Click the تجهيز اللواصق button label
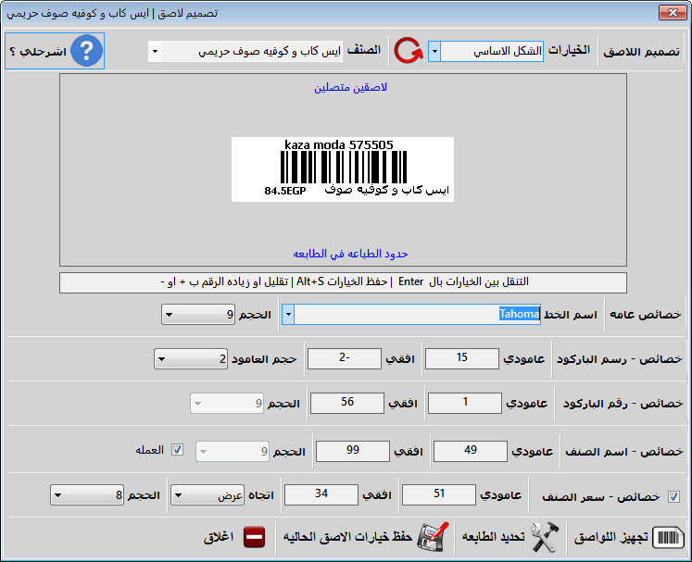The height and width of the screenshot is (562, 692). 610,537
